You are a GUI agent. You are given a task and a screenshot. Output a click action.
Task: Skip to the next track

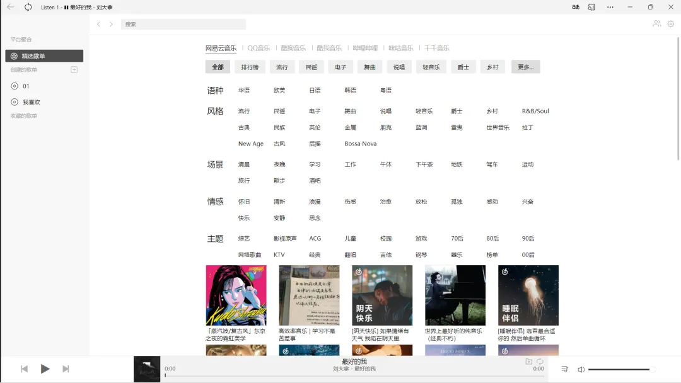pos(66,369)
